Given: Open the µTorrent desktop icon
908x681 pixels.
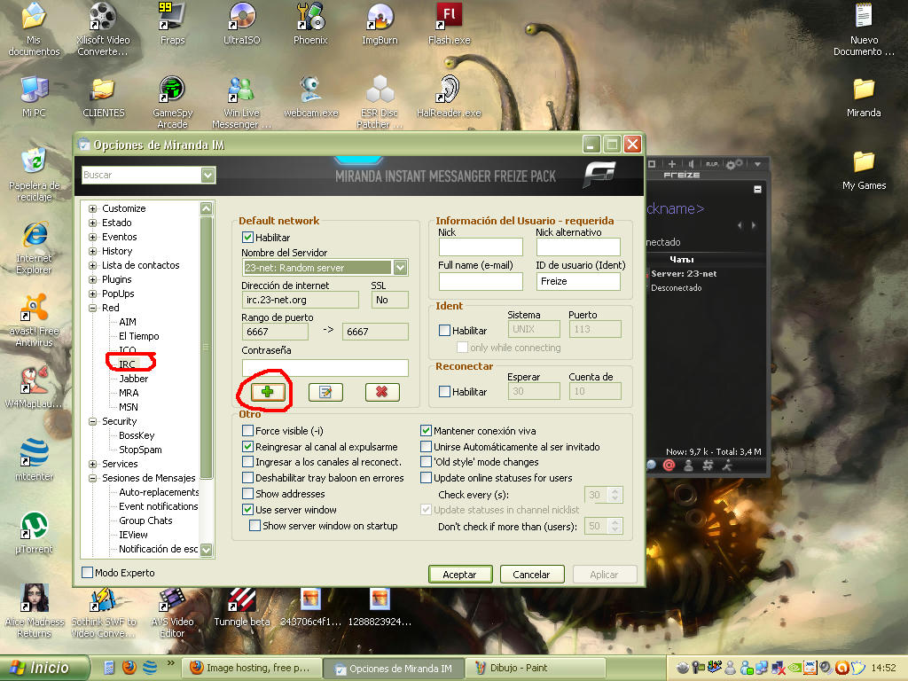Looking at the screenshot, I should 35,533.
